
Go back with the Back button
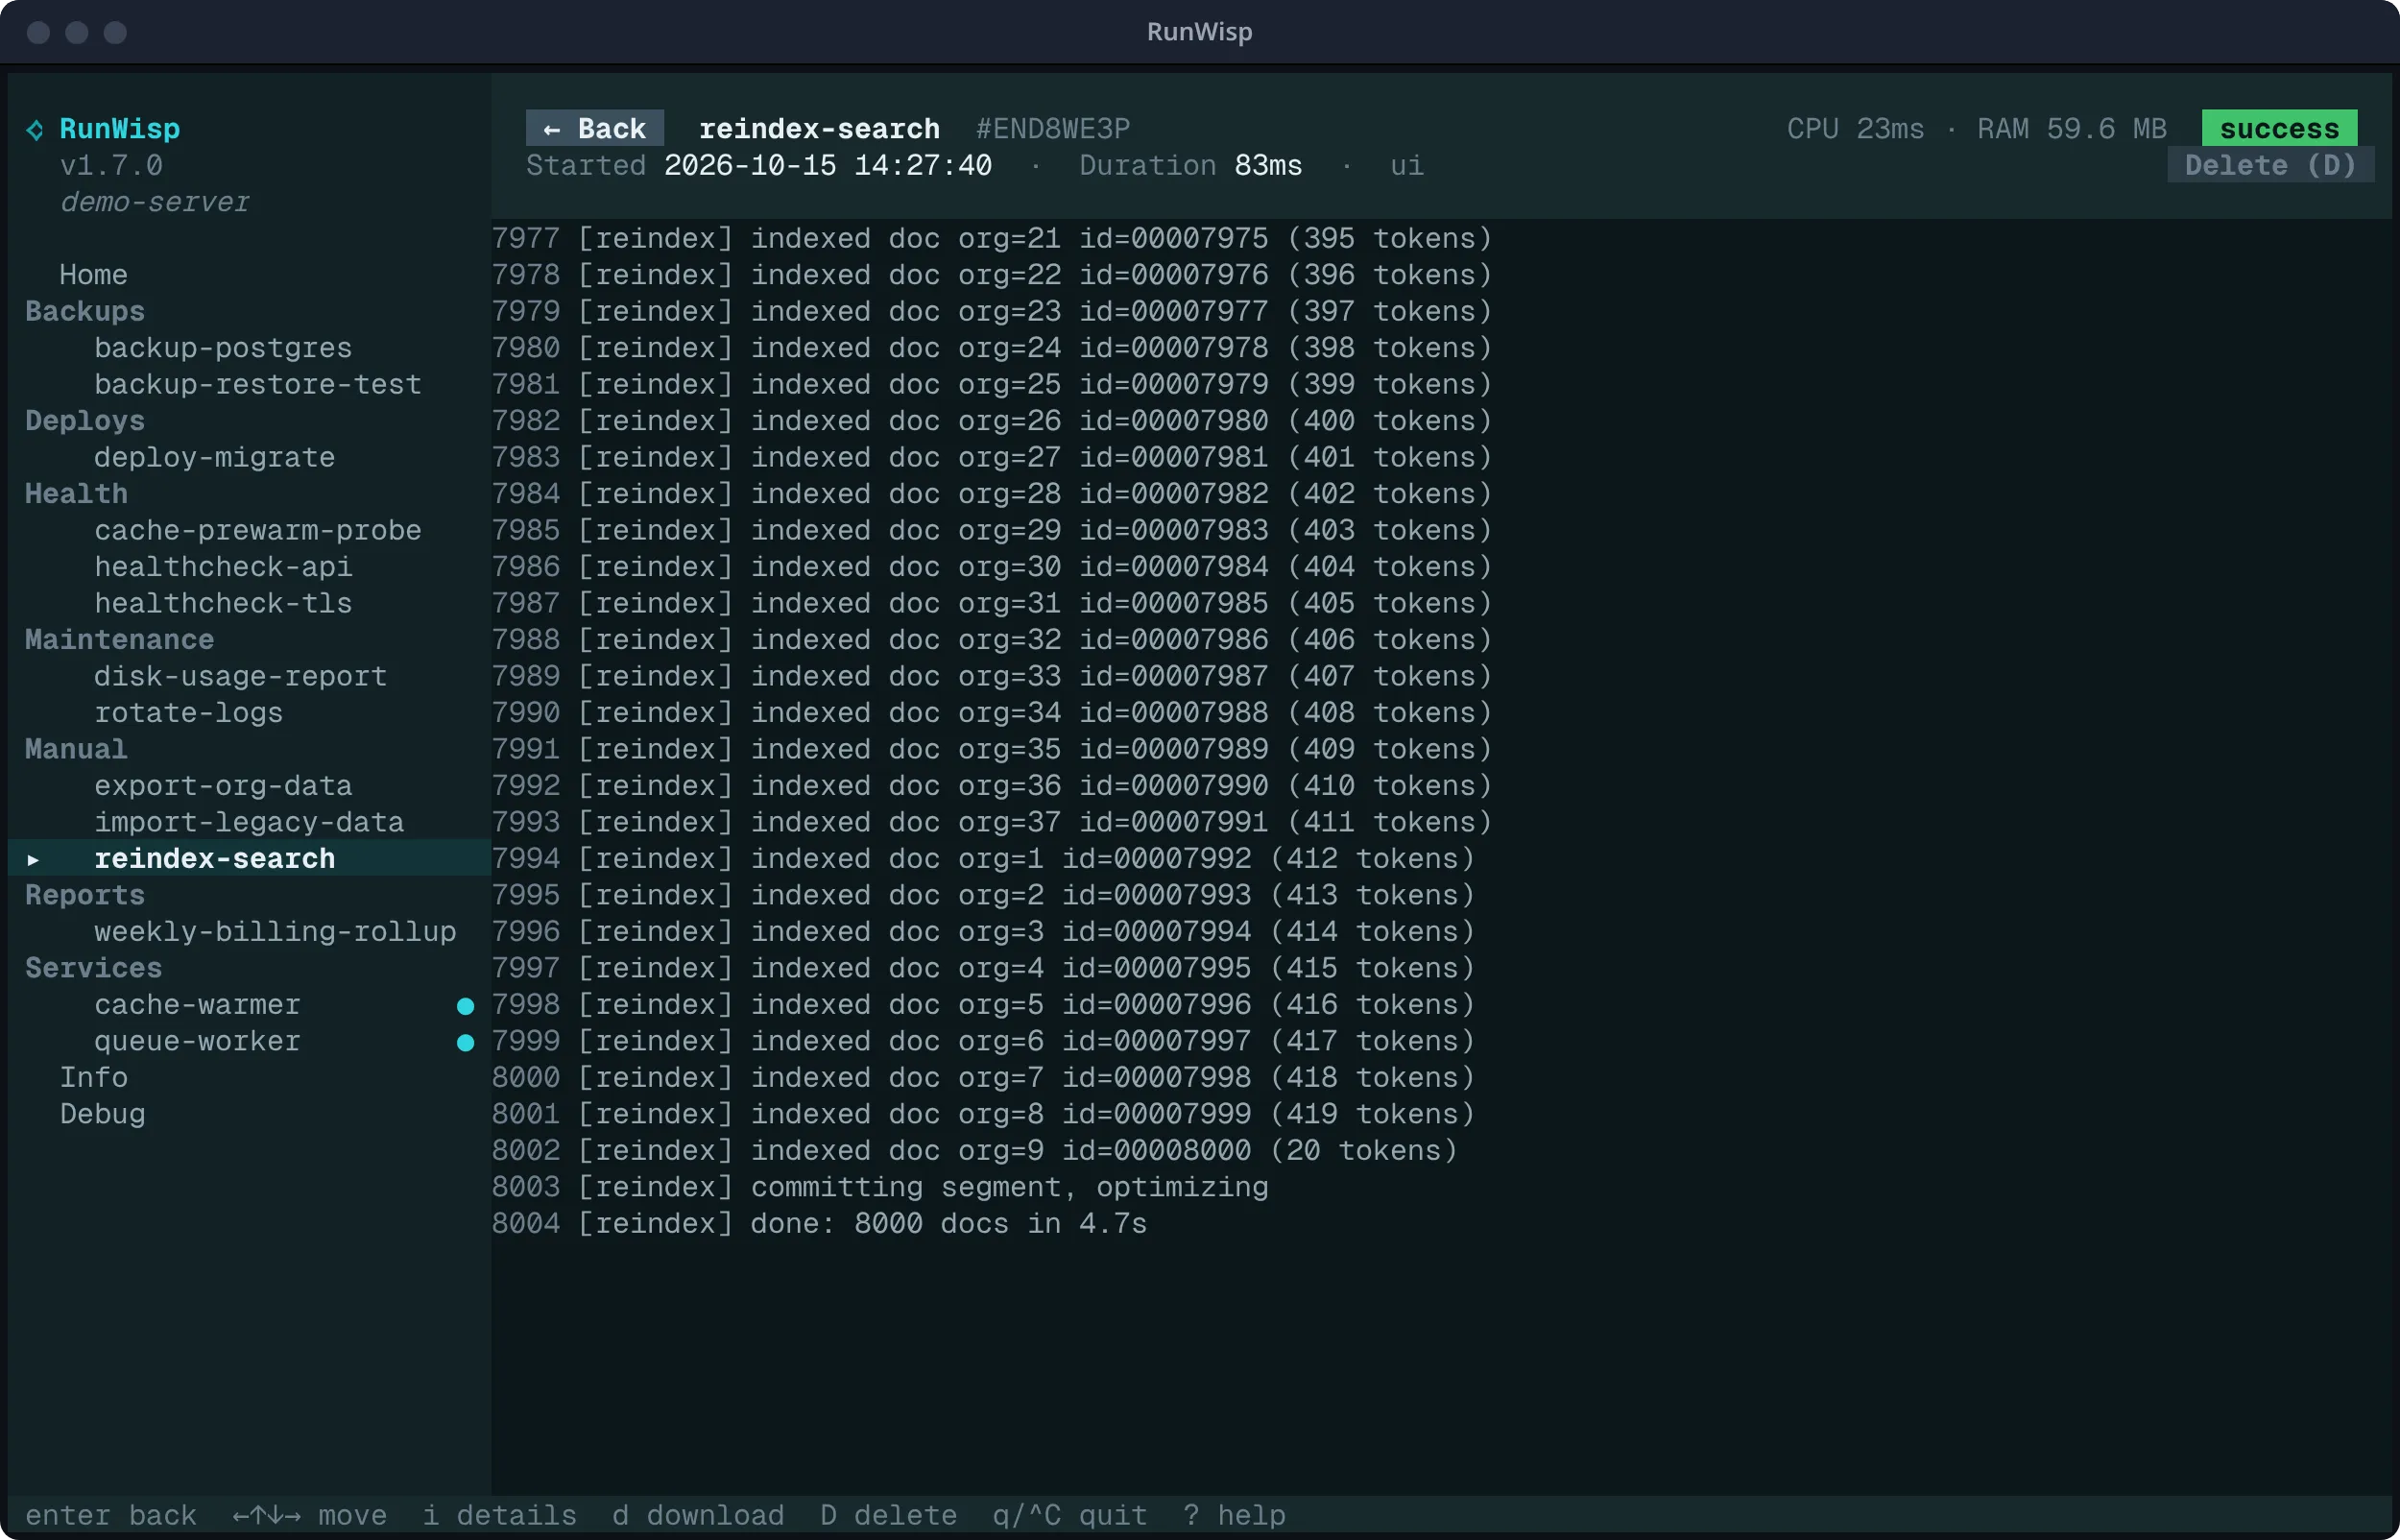pos(595,128)
